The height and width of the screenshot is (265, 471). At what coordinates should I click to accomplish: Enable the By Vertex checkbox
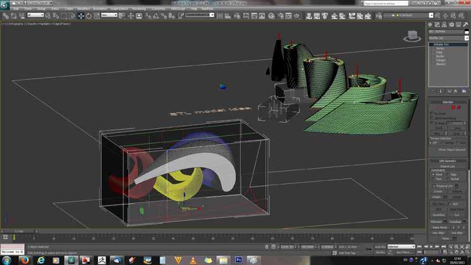[432, 114]
